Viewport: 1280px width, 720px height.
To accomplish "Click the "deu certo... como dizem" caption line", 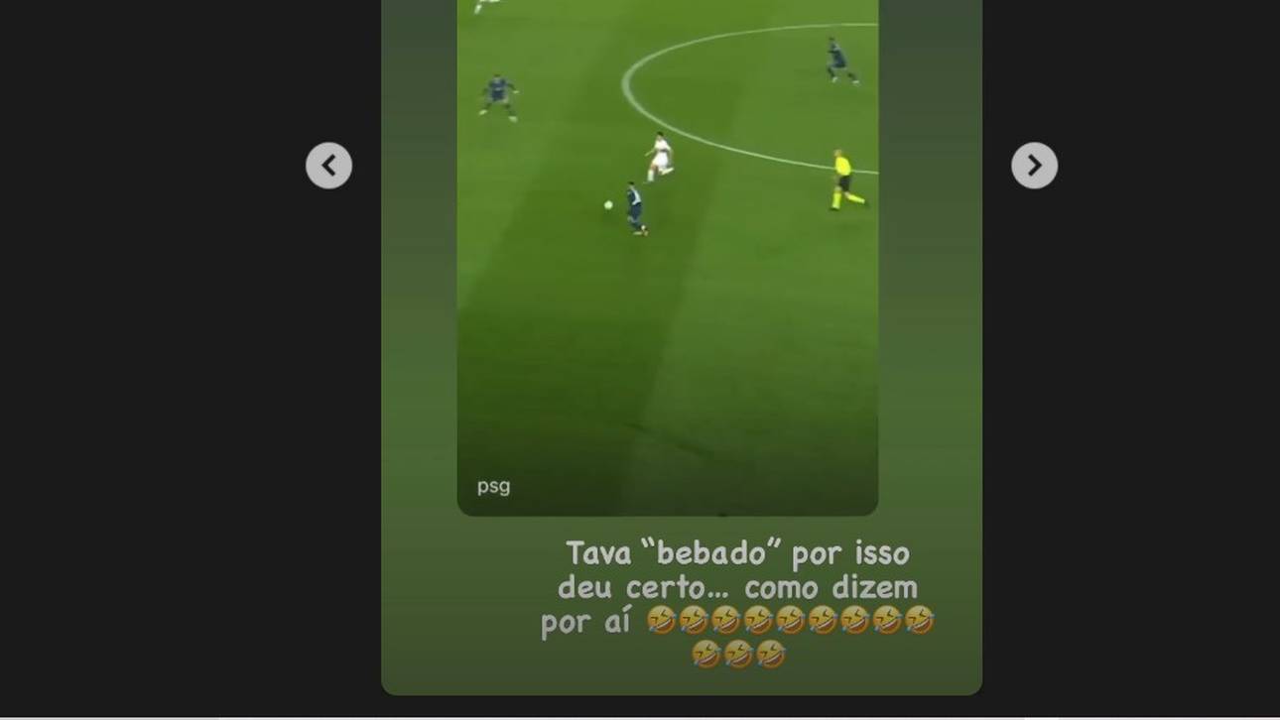I will tap(737, 587).
